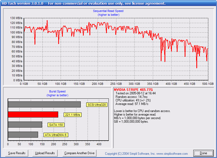This screenshot has height=158, width=217.
Task: Click the 221.1 MB/s yellow label
Action: coord(73,115)
